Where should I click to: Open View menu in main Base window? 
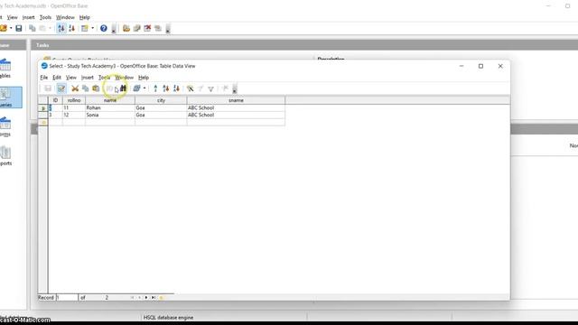12,17
